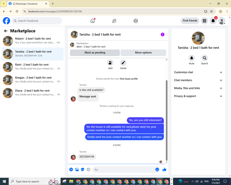Click the Search Facebook field

tap(37, 21)
